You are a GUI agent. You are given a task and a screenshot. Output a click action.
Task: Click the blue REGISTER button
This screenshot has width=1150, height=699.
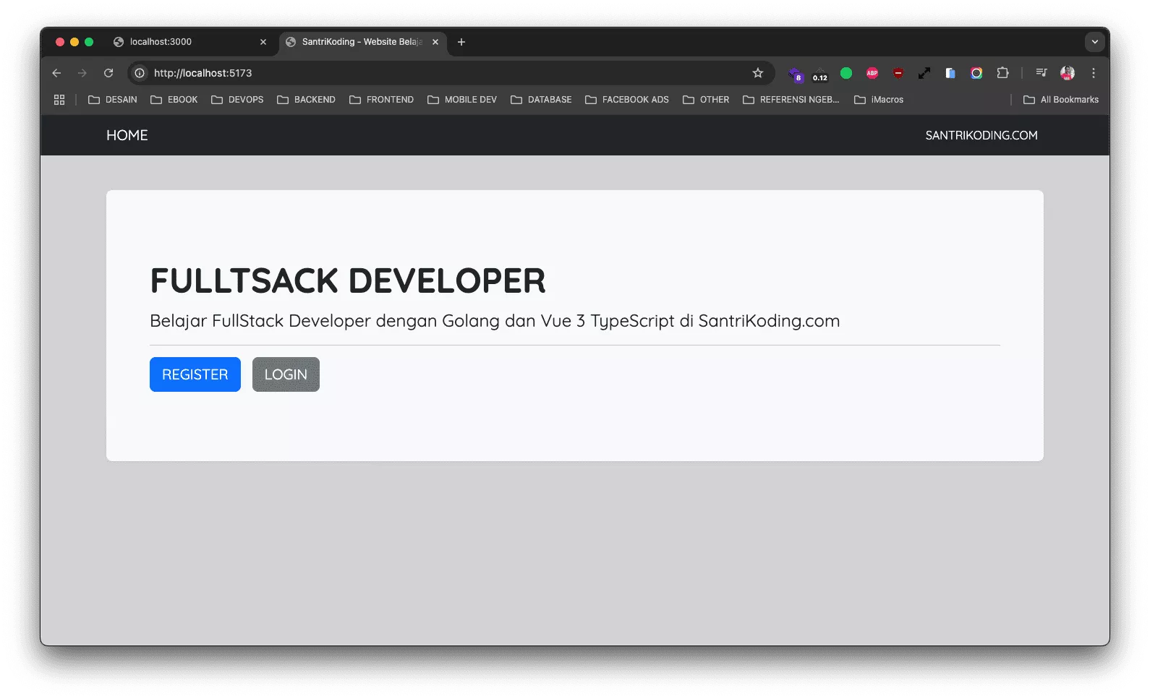pos(195,374)
